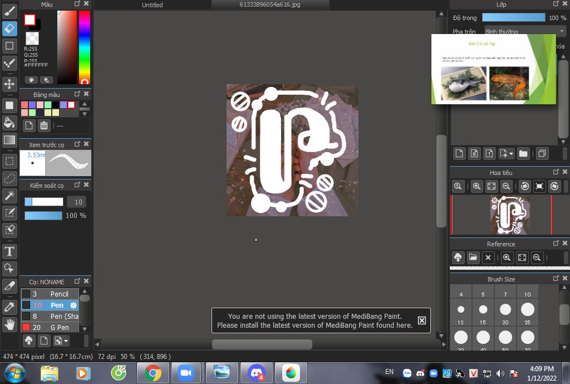Open Discord from the taskbar
The image size is (570, 384).
257,373
